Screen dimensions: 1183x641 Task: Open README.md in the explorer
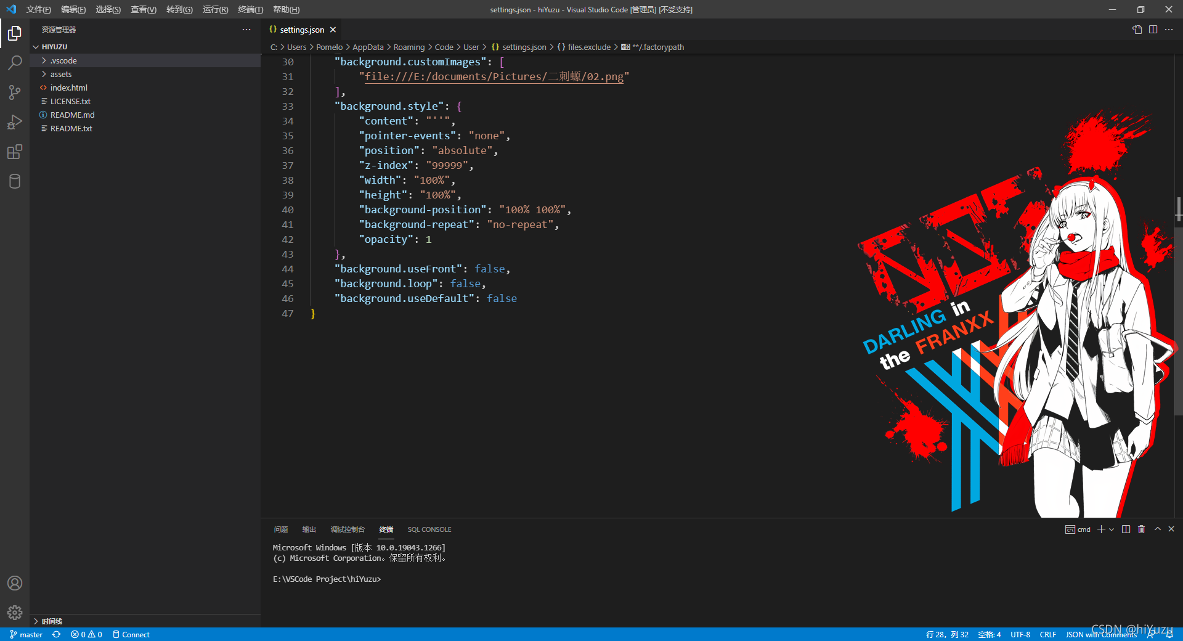[x=145, y=115]
